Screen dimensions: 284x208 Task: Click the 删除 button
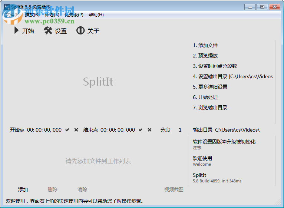click(x=53, y=189)
